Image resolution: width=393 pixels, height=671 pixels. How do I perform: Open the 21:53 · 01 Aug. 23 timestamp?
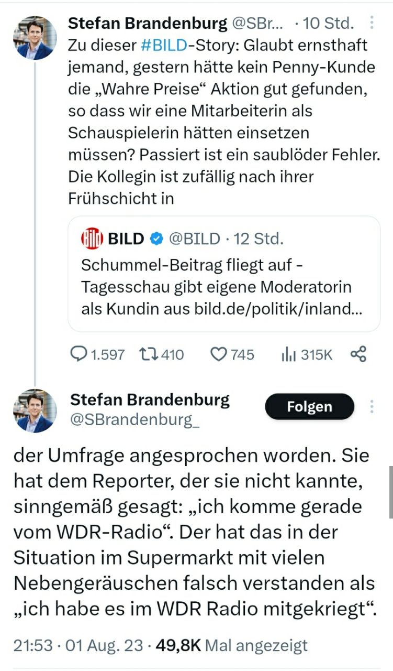pos(77,646)
